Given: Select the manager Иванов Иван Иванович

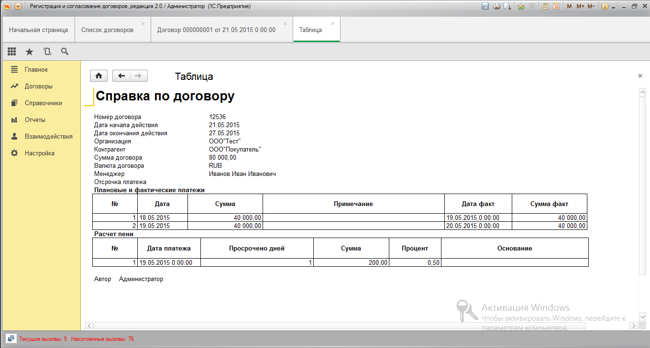Looking at the screenshot, I should pyautogui.click(x=242, y=174).
